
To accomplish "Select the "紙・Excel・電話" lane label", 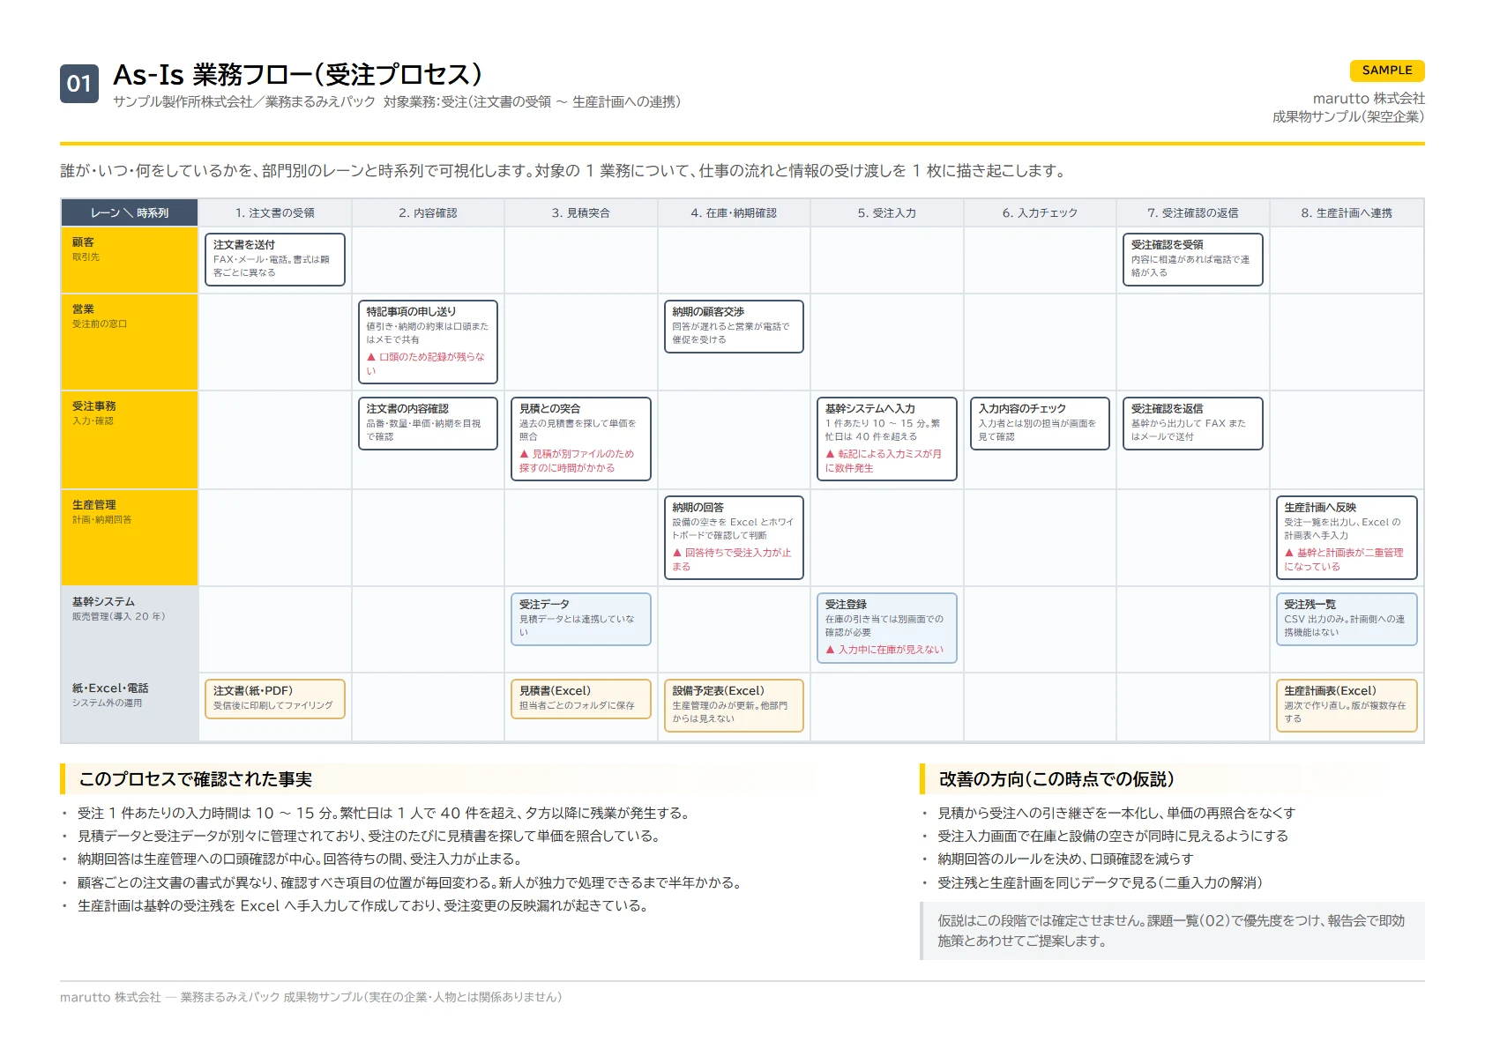I will pos(130,707).
